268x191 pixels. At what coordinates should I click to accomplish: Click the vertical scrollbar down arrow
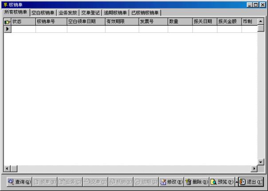pos(260,162)
